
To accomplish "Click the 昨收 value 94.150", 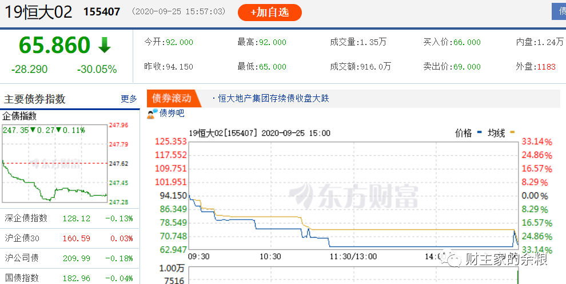I will (180, 67).
